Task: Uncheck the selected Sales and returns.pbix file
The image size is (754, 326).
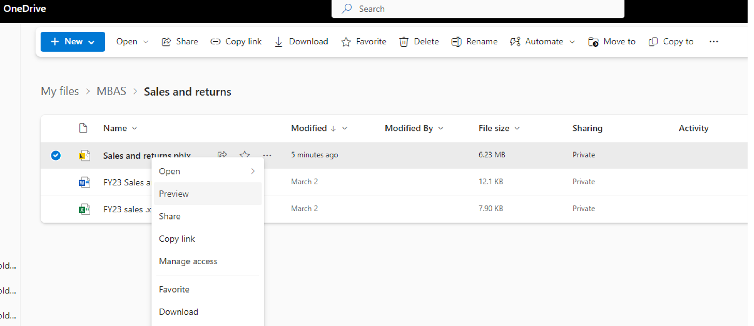Action: (56, 155)
